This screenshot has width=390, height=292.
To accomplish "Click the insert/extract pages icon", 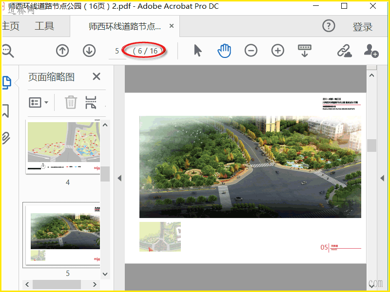I will tap(91, 102).
